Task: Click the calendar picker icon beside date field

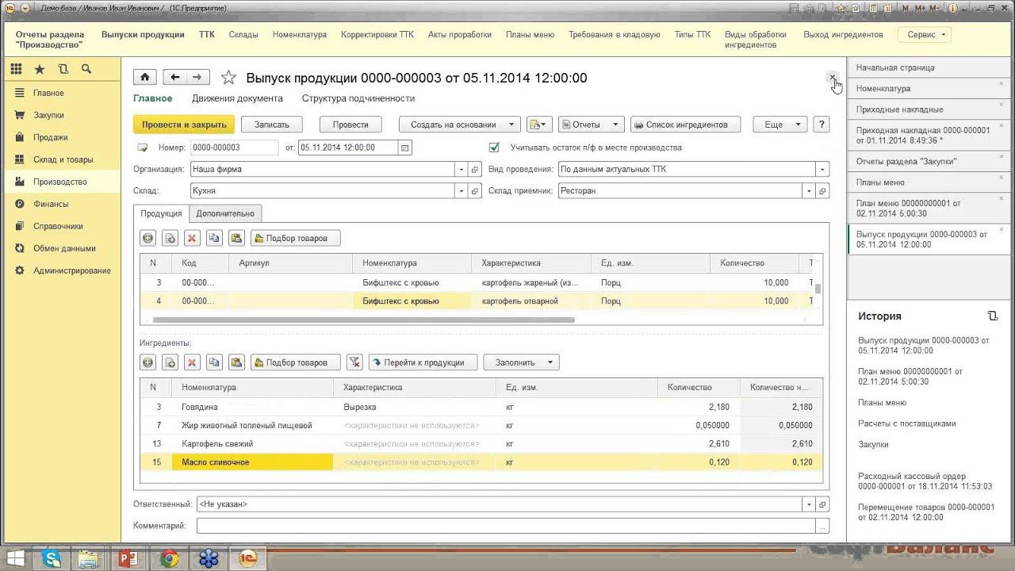Action: (405, 148)
